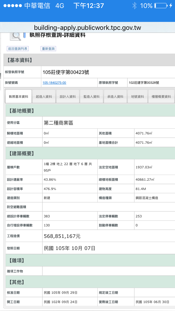Select legal open space 1937.03㎡

tap(144, 167)
